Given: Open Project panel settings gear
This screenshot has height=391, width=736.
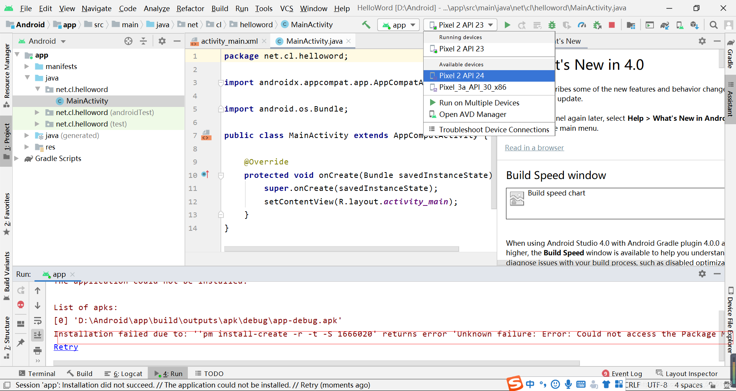Looking at the screenshot, I should (x=162, y=41).
